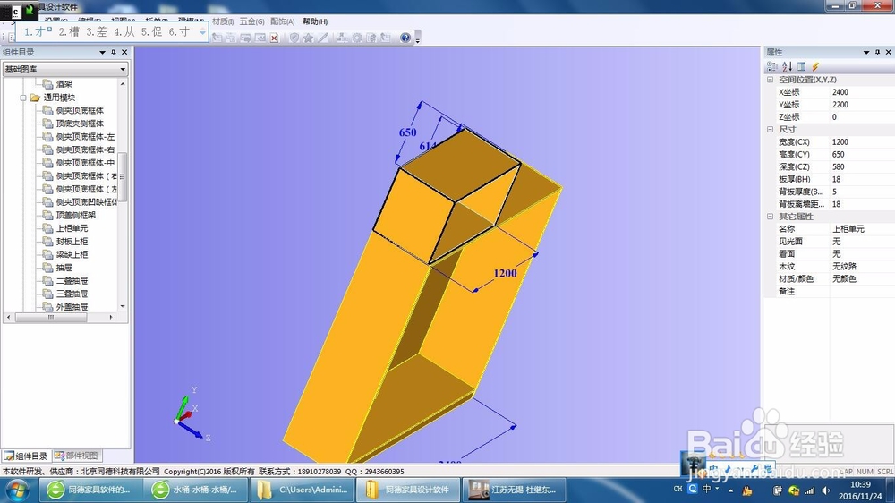Image resolution: width=895 pixels, height=503 pixels.
Task: Open the 帮助(H) menu
Action: point(315,21)
